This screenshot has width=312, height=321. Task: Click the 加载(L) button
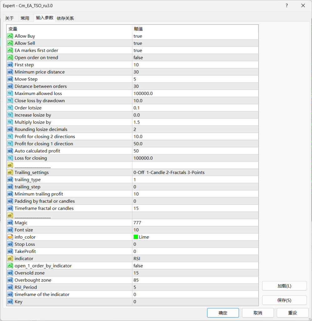point(284,286)
